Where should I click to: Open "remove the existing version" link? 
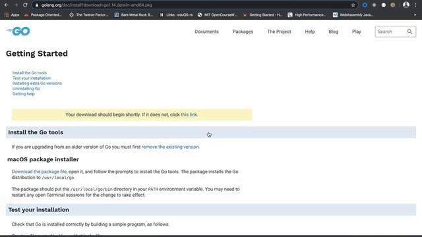[x=170, y=147]
